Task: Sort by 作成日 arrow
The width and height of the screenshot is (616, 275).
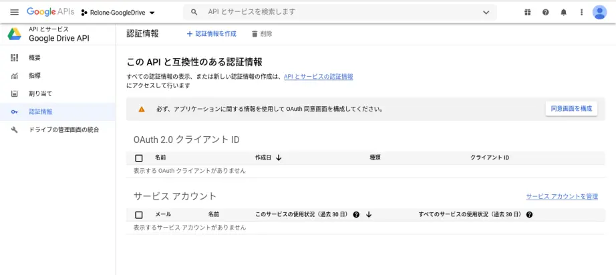Action: [279, 158]
